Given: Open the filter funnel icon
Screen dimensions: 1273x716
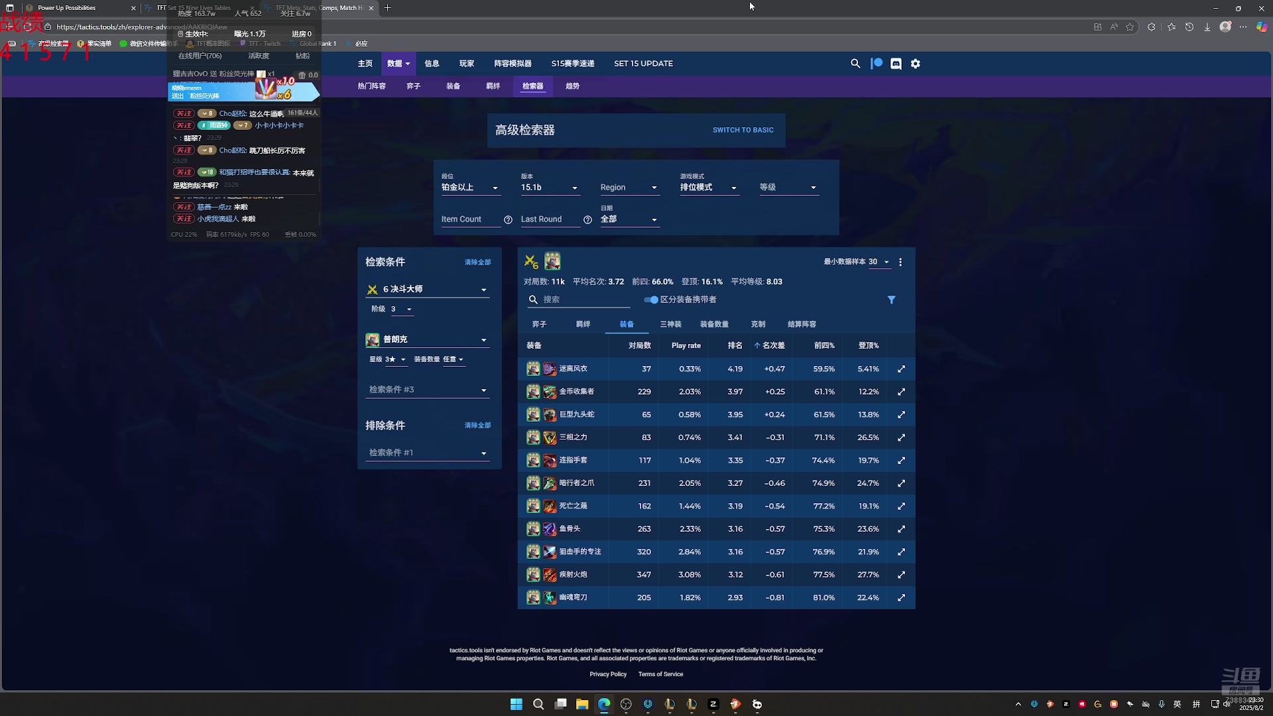Looking at the screenshot, I should coord(892,300).
